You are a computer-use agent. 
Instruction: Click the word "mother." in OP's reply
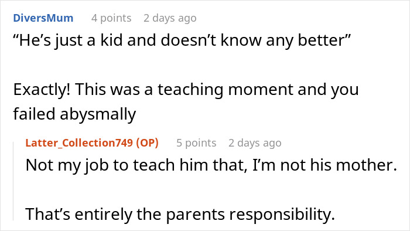click(367, 165)
